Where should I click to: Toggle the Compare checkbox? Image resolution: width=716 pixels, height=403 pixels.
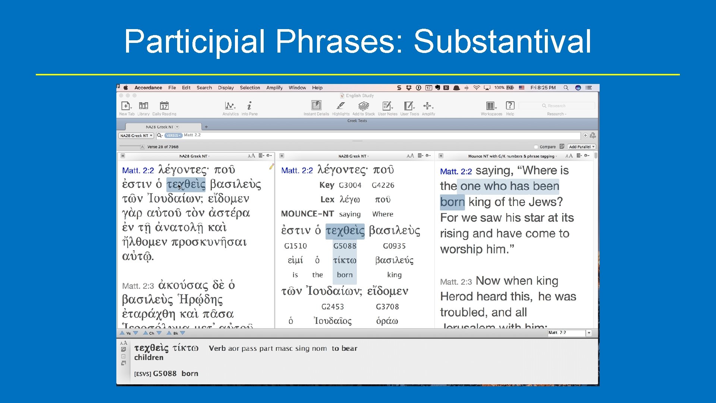click(536, 147)
